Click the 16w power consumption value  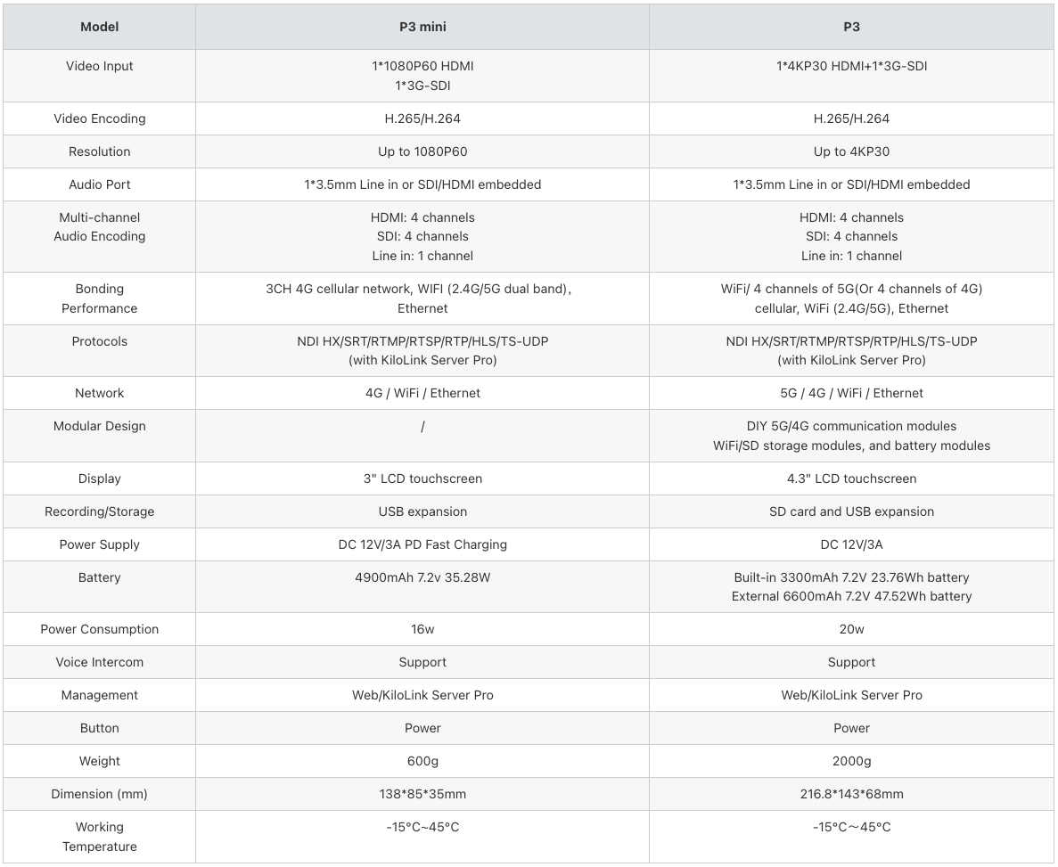coord(422,629)
